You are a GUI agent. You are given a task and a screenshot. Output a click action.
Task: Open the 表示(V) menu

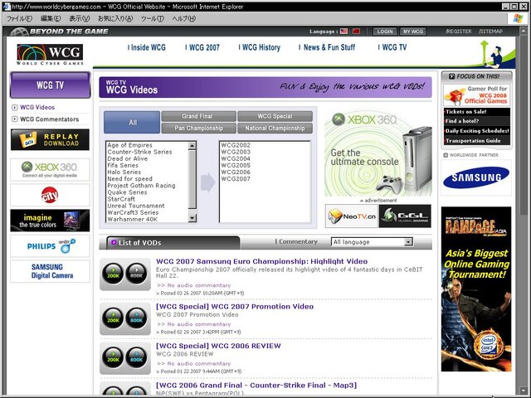click(x=80, y=18)
